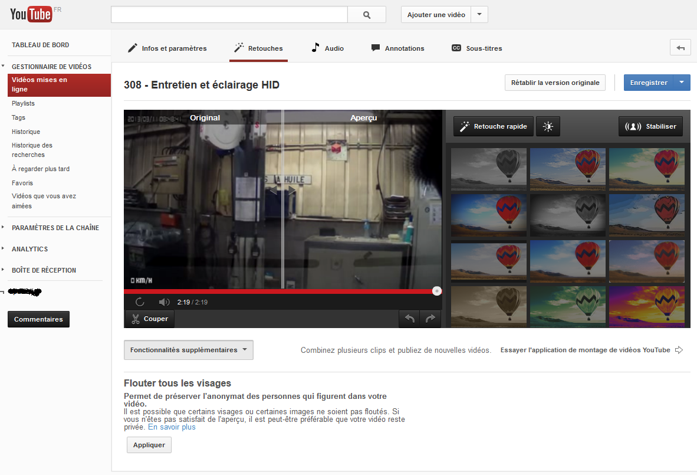Open the En savoir plus link

(172, 427)
